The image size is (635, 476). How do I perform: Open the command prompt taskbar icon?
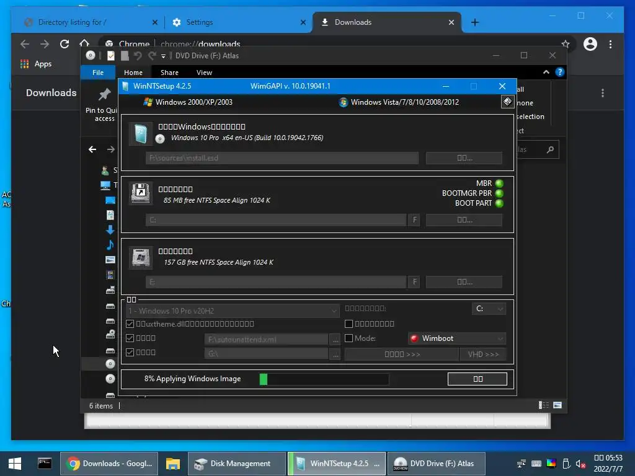(45, 464)
